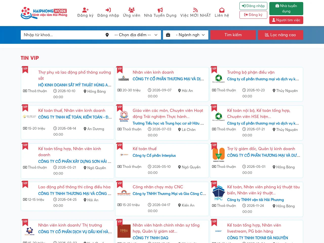Open CÔNG TY TNHH TOYAR ĐÀ NGUYÊN link

click(x=257, y=238)
